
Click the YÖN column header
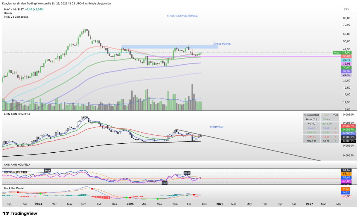335,115
